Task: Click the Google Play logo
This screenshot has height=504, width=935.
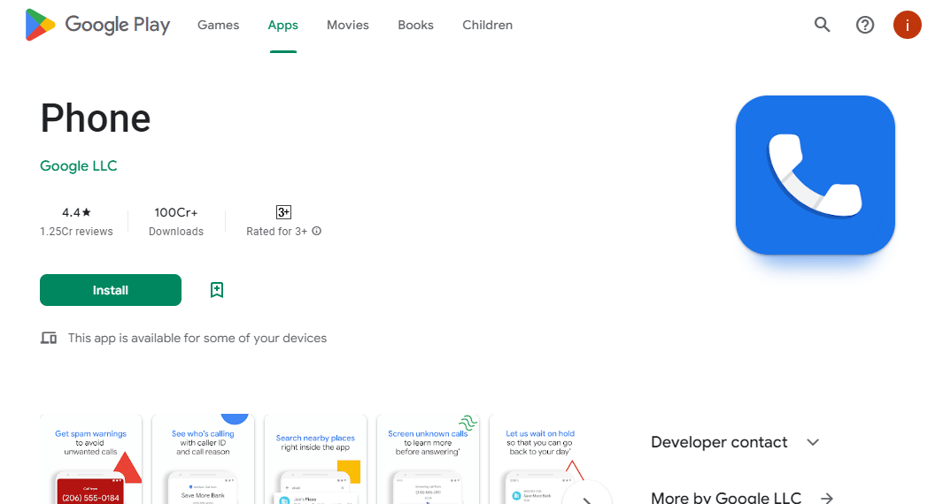Action: [x=97, y=25]
